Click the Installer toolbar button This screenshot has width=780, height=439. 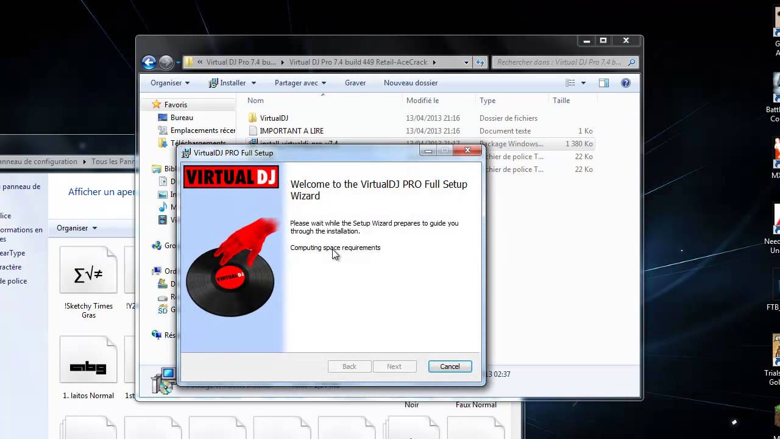(227, 83)
